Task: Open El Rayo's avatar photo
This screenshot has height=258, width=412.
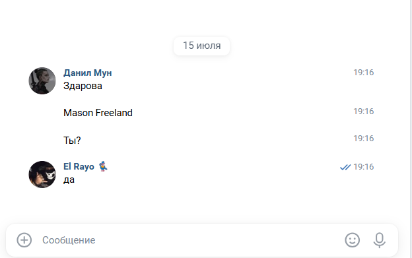Action: coord(42,174)
